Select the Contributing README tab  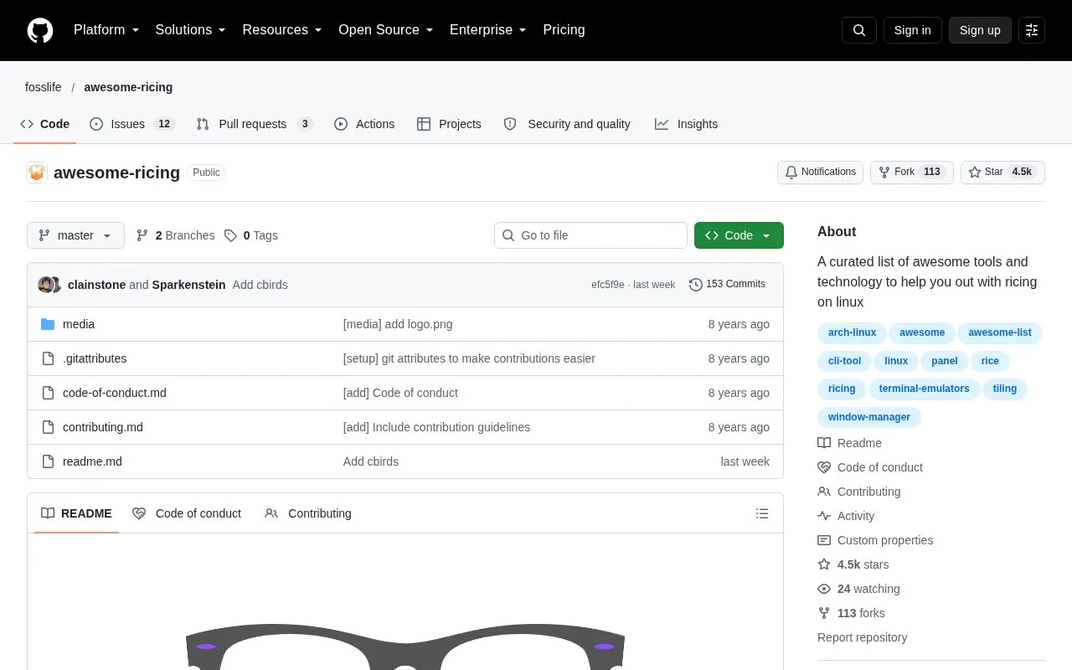(308, 513)
